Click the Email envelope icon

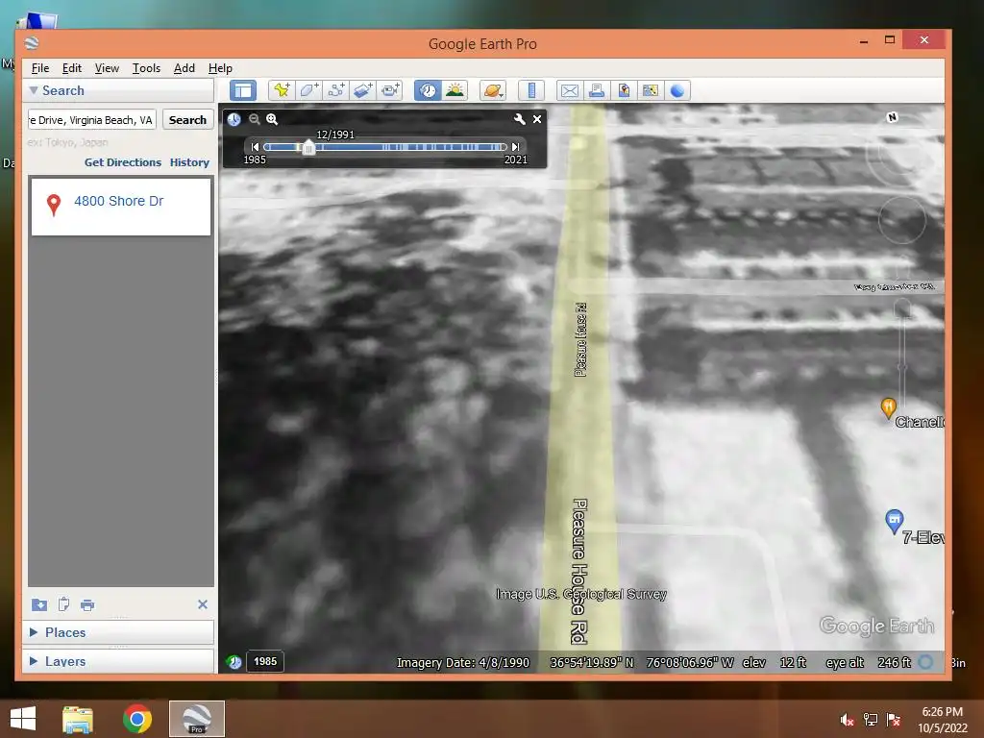(x=569, y=90)
